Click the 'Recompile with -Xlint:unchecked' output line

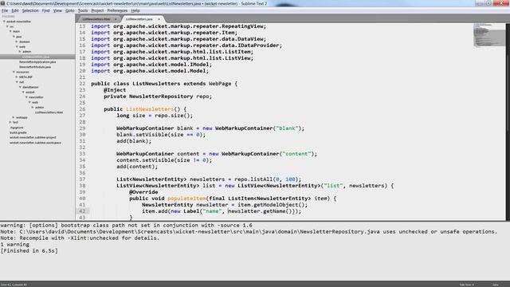(80, 238)
